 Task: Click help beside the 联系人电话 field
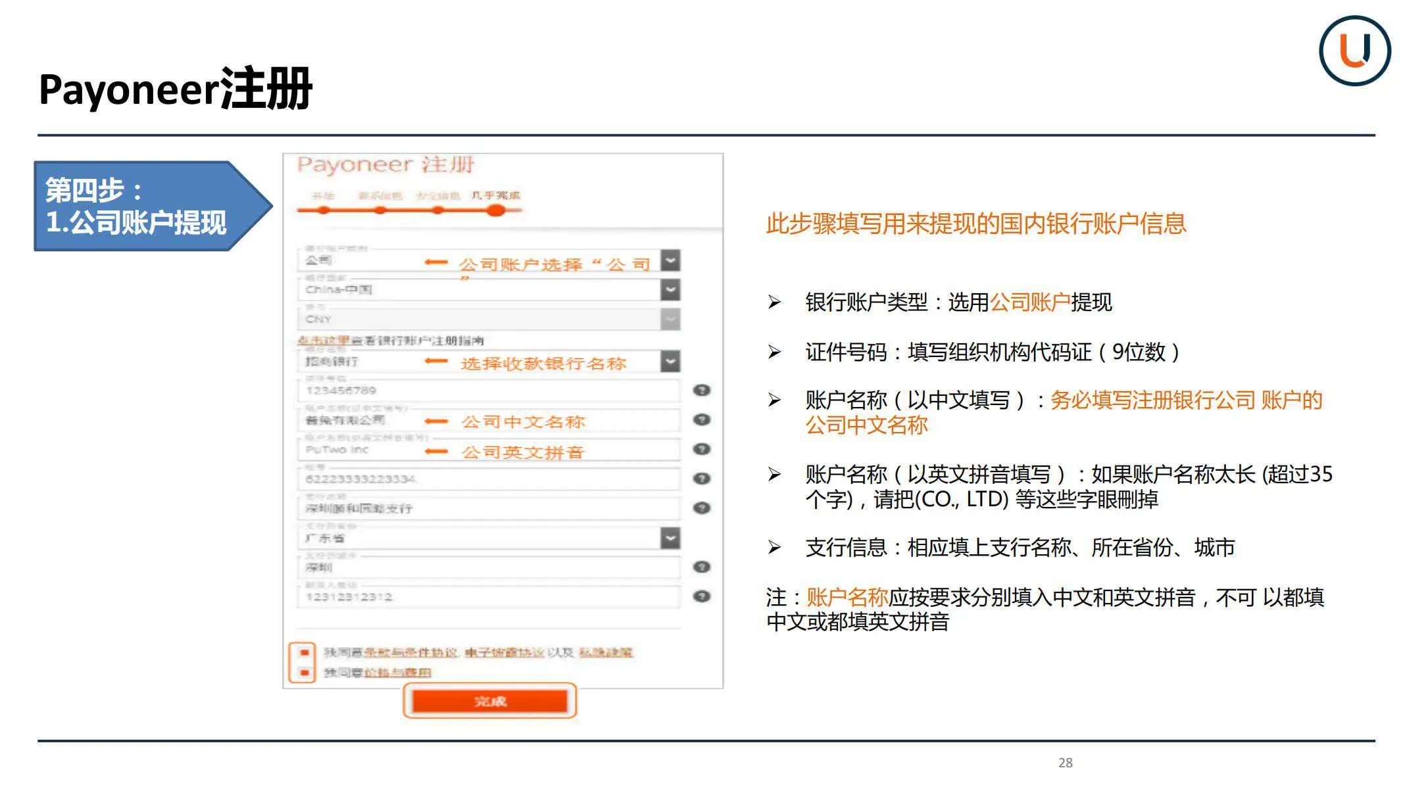702,596
